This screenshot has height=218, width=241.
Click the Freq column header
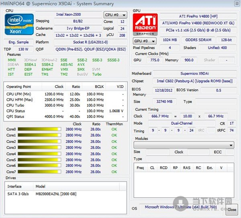140,168
